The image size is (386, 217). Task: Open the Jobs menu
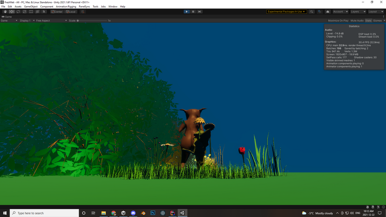(104, 7)
